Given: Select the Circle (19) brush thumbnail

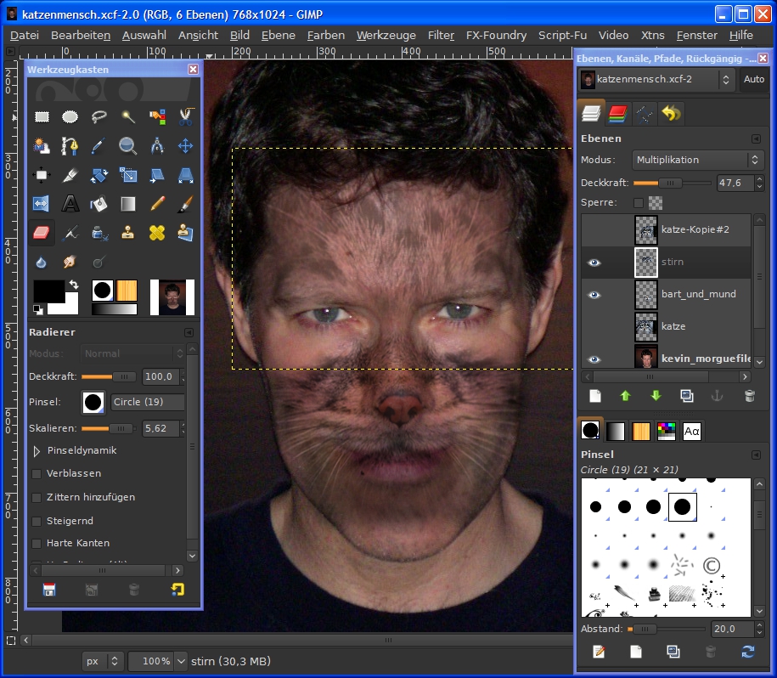Looking at the screenshot, I should [x=683, y=507].
